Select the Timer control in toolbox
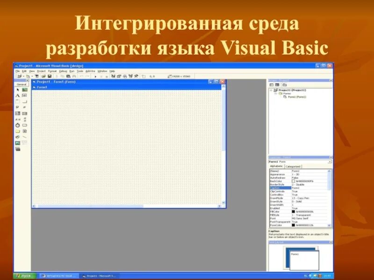Image resolution: width=374 pixels, height=280 pixels. pyautogui.click(x=18, y=125)
